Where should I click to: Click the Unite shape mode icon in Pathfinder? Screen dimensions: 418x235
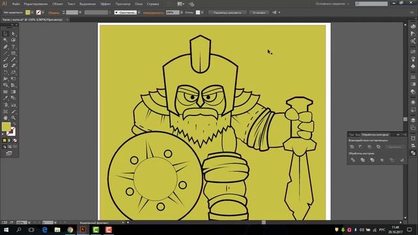tap(352, 147)
